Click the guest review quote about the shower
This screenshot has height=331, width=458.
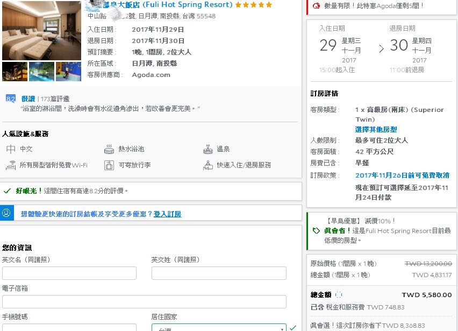pyautogui.click(x=110, y=109)
